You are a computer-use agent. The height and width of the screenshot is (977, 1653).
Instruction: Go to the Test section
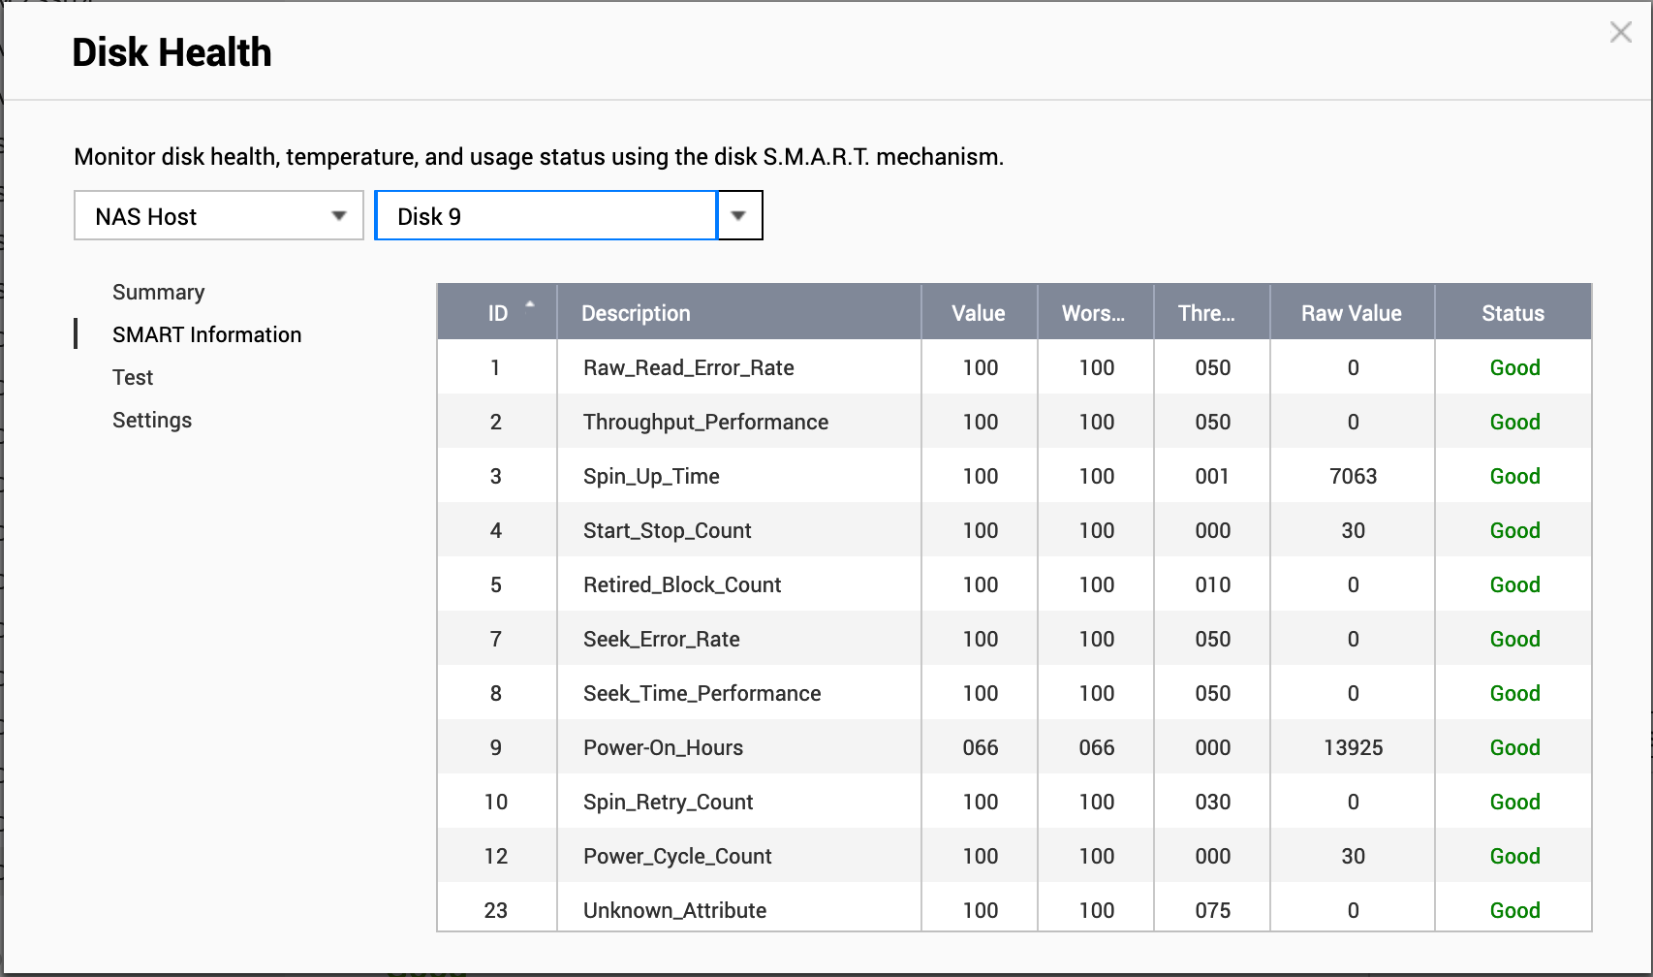133,377
